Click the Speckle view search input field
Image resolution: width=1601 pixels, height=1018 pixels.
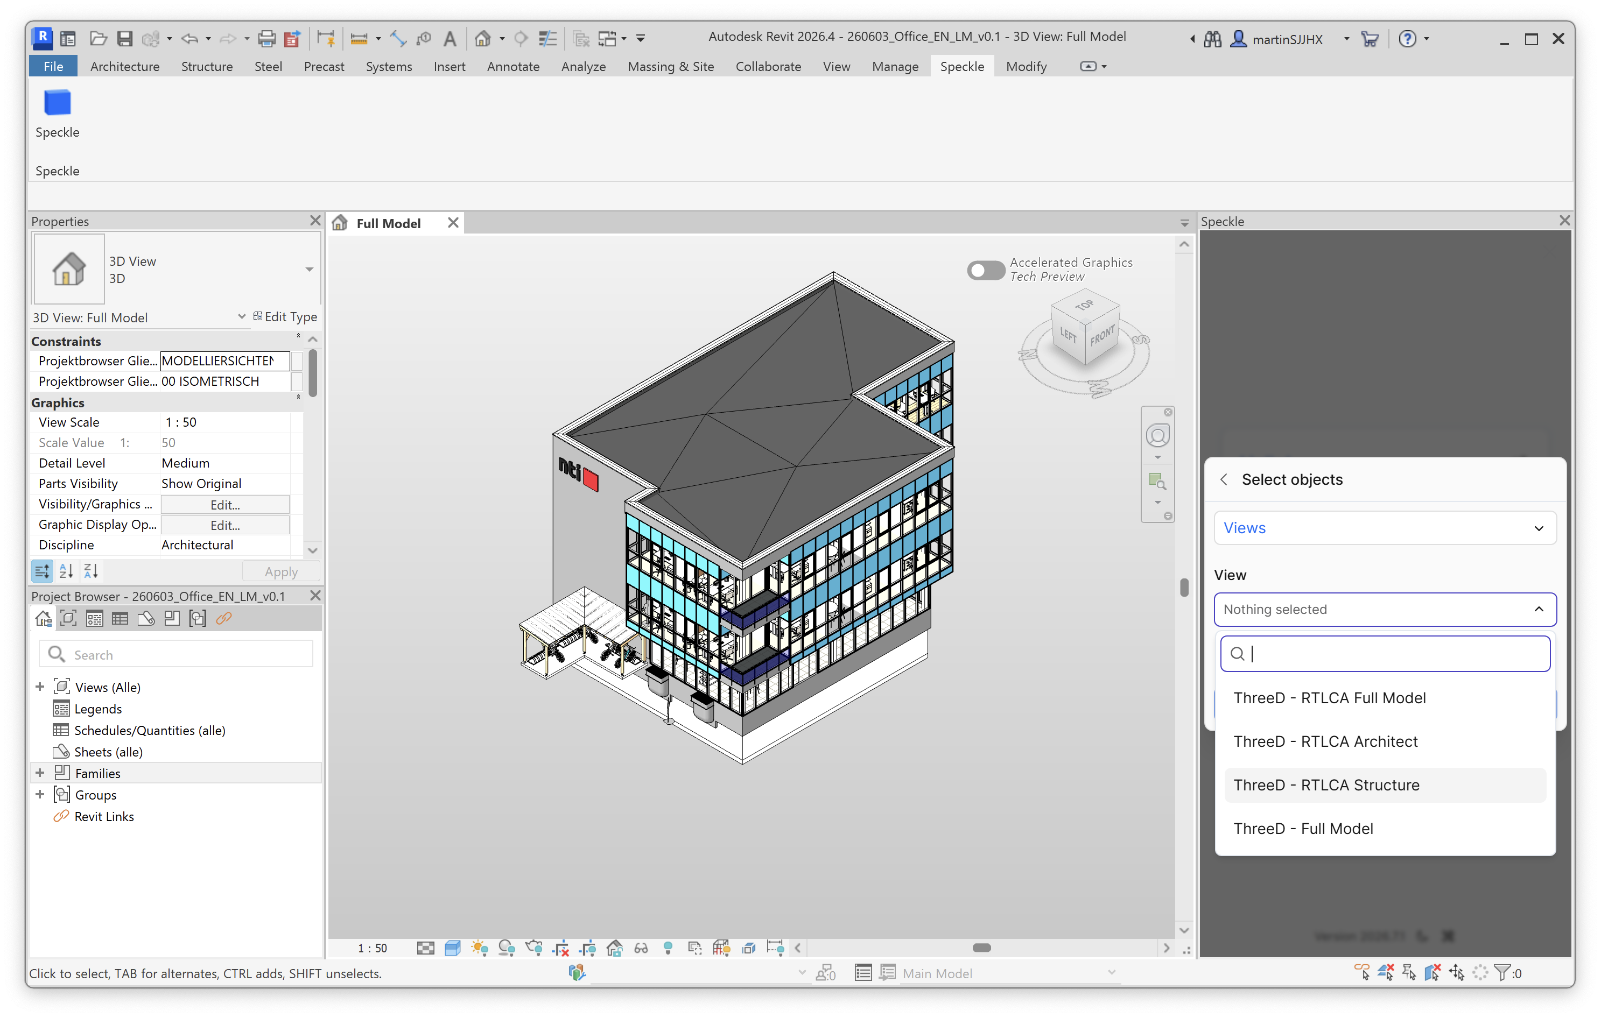coord(1385,654)
